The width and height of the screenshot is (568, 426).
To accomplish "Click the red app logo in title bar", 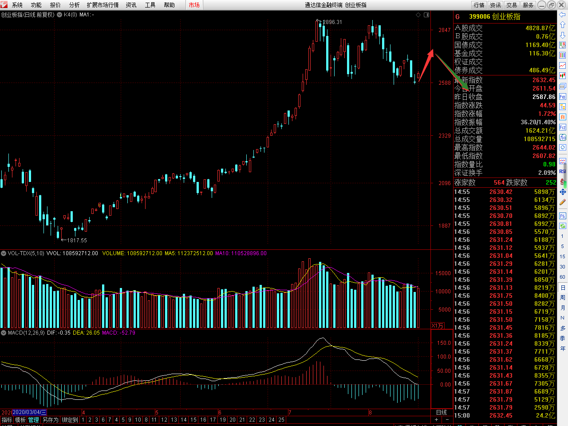I will point(4,4).
